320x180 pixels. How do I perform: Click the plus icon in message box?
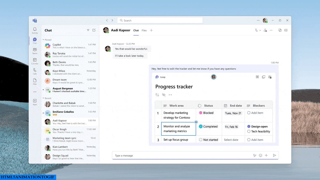[266, 155]
